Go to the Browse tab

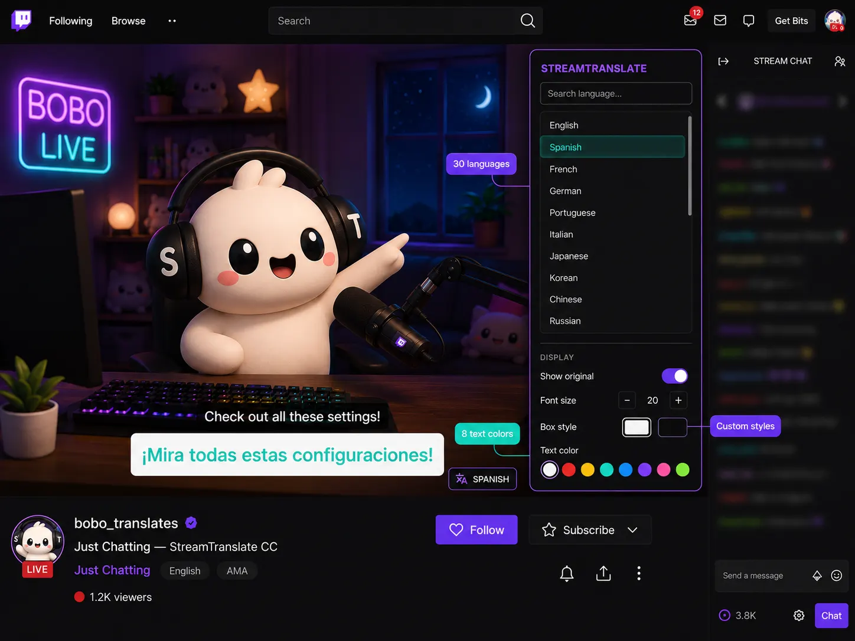pos(129,21)
